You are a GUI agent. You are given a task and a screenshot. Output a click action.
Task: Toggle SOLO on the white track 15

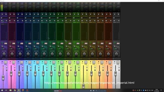coord(118,62)
